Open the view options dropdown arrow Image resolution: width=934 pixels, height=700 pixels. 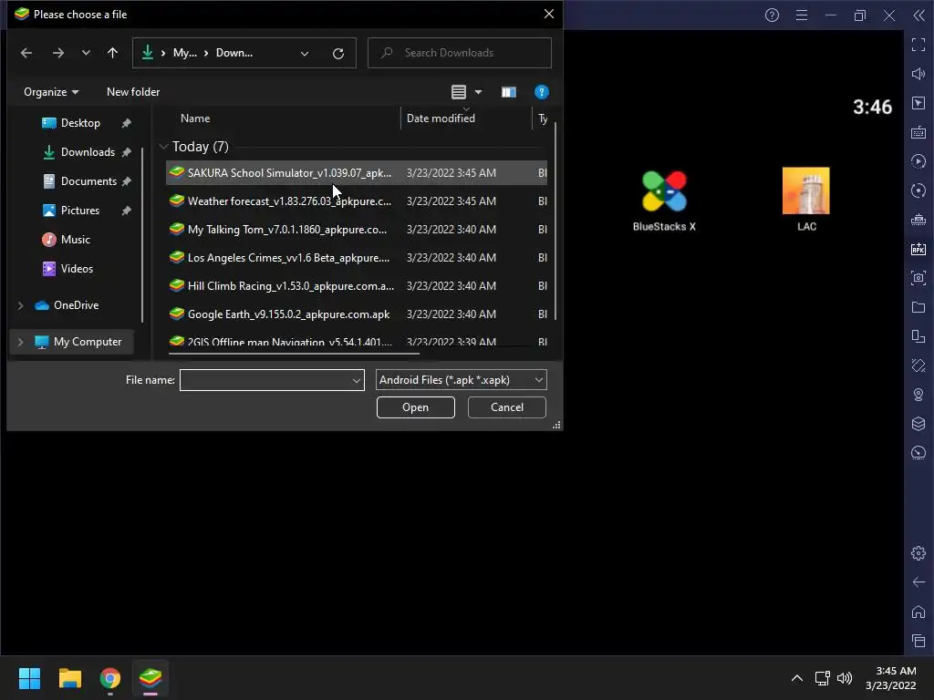tap(478, 92)
